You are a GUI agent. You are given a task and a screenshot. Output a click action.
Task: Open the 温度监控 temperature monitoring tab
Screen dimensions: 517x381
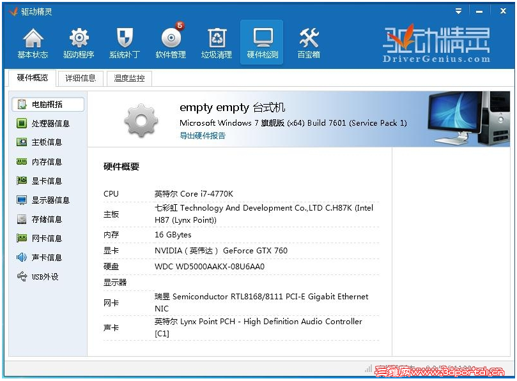128,78
